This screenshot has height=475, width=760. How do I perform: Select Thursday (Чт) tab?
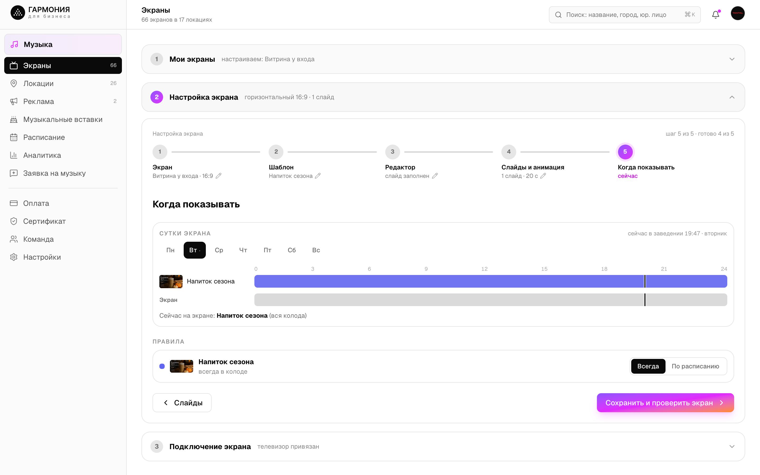[x=243, y=250]
